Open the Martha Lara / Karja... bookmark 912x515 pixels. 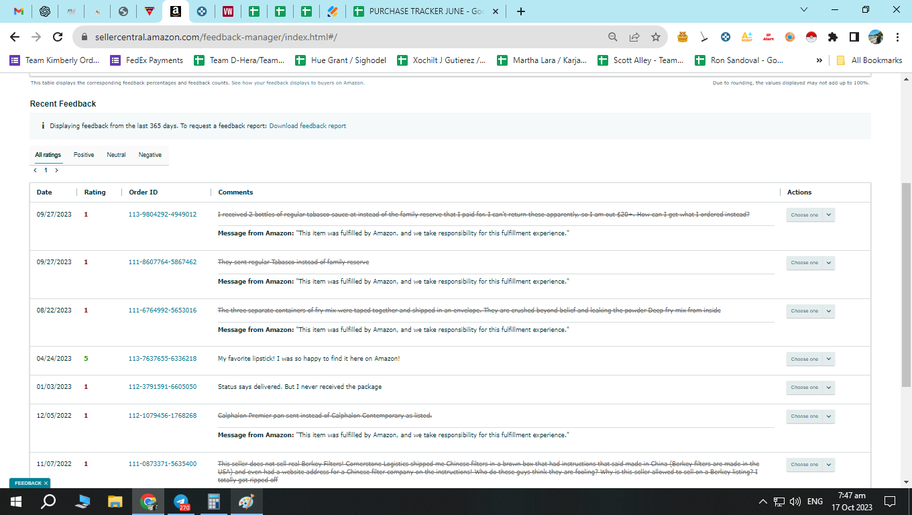543,60
